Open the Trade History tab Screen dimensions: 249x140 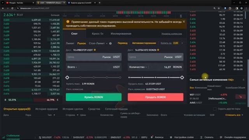tap(73, 109)
